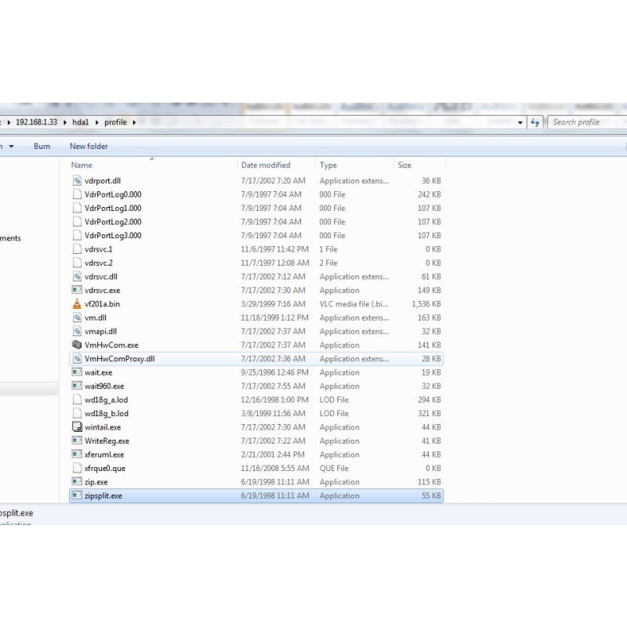This screenshot has width=627, height=627.
Task: Sort files by the Name column
Action: 82,165
